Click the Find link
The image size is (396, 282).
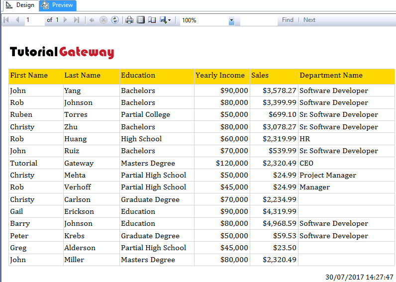click(288, 20)
